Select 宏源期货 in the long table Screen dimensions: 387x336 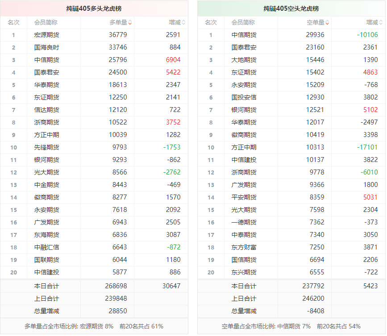47,35
